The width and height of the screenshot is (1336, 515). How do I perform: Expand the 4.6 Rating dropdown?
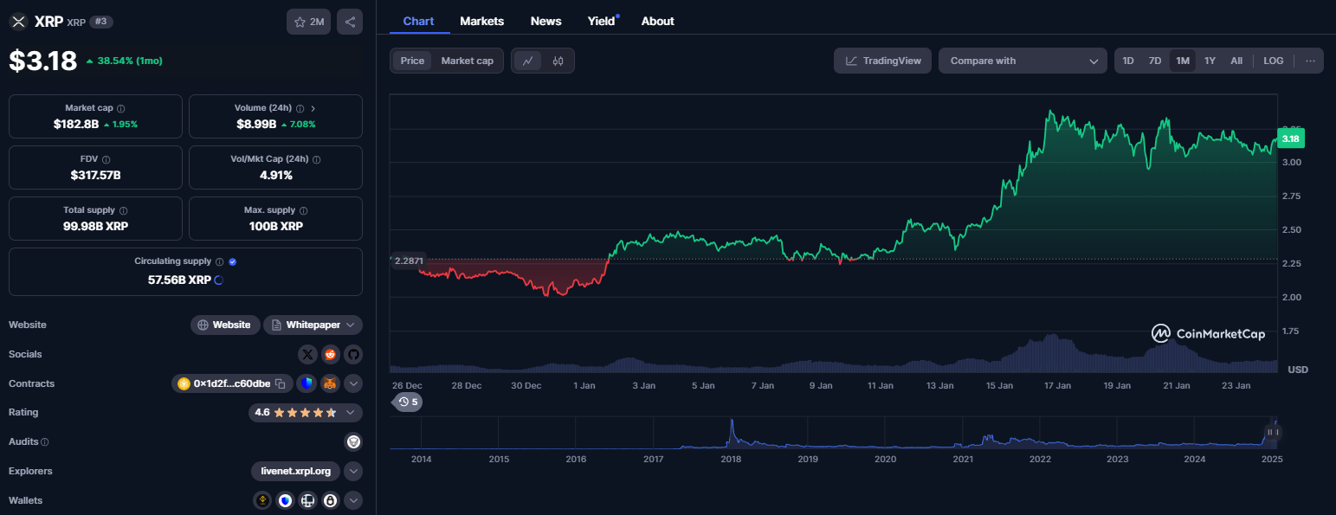[306, 413]
